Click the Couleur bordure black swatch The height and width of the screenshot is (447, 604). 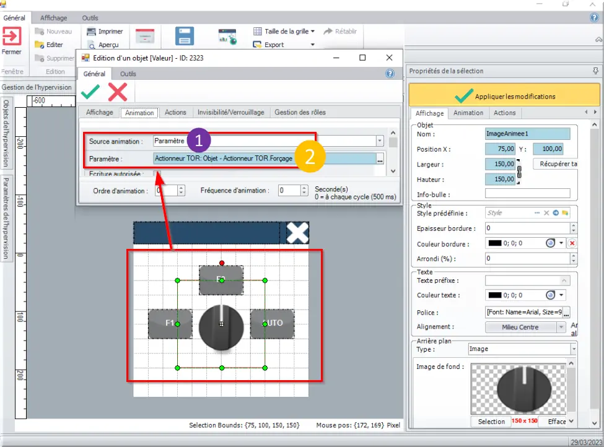pyautogui.click(x=494, y=243)
